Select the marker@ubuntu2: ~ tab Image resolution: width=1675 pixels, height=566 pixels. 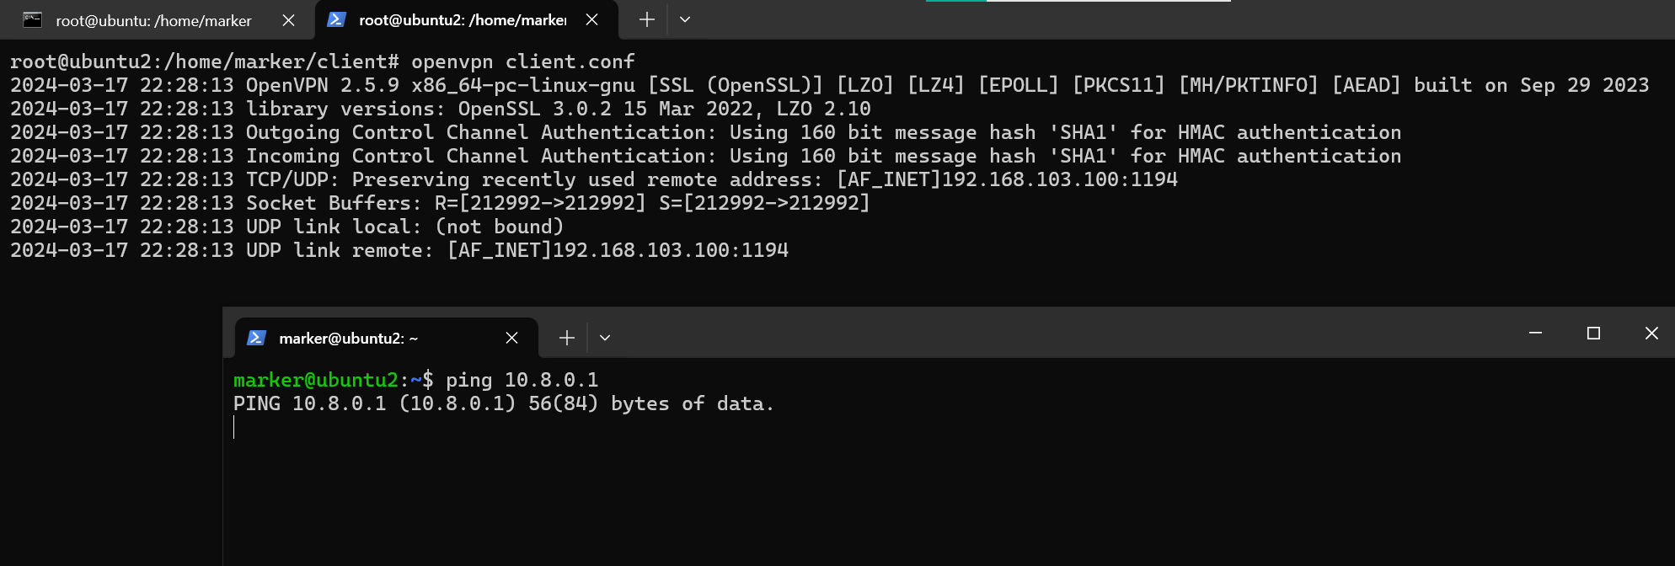pyautogui.click(x=348, y=338)
